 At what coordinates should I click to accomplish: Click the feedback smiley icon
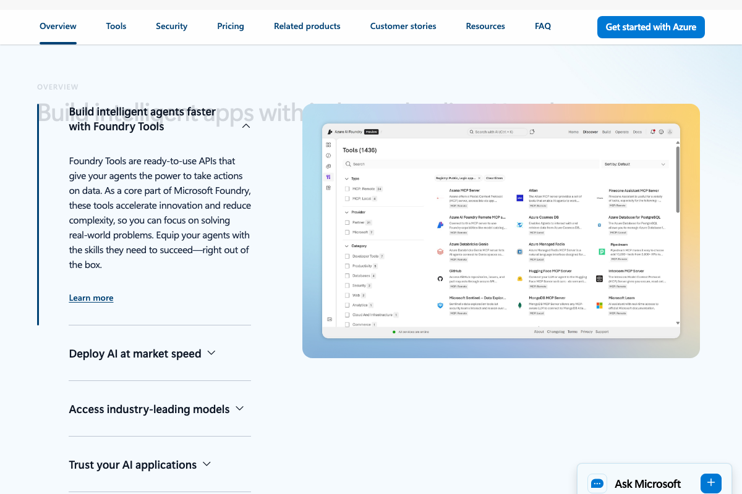tap(661, 132)
